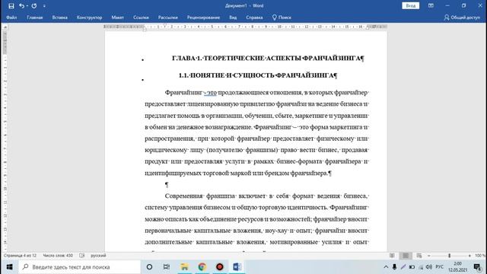Switch to Read Mode view icon
The height and width of the screenshot is (274, 487).
[393, 256]
